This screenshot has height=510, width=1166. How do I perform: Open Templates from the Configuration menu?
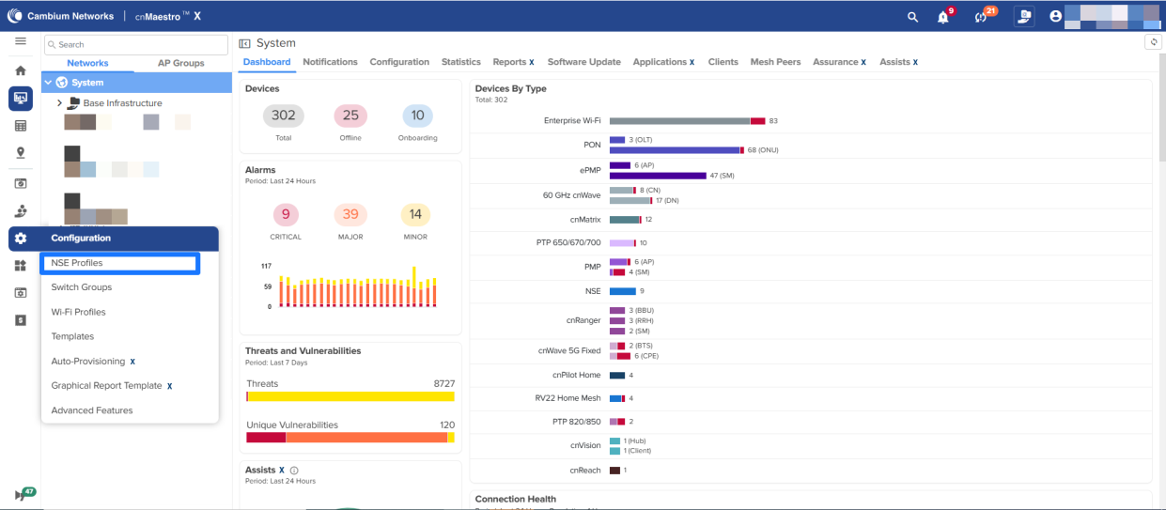click(72, 336)
